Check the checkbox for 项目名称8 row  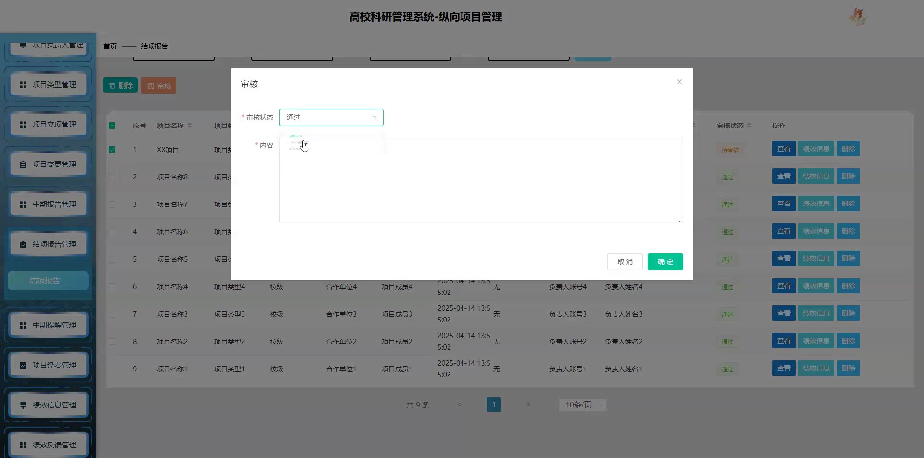coord(112,177)
